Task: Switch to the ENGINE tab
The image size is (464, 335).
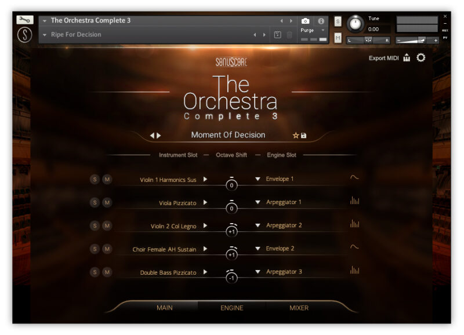Action: pyautogui.click(x=231, y=308)
